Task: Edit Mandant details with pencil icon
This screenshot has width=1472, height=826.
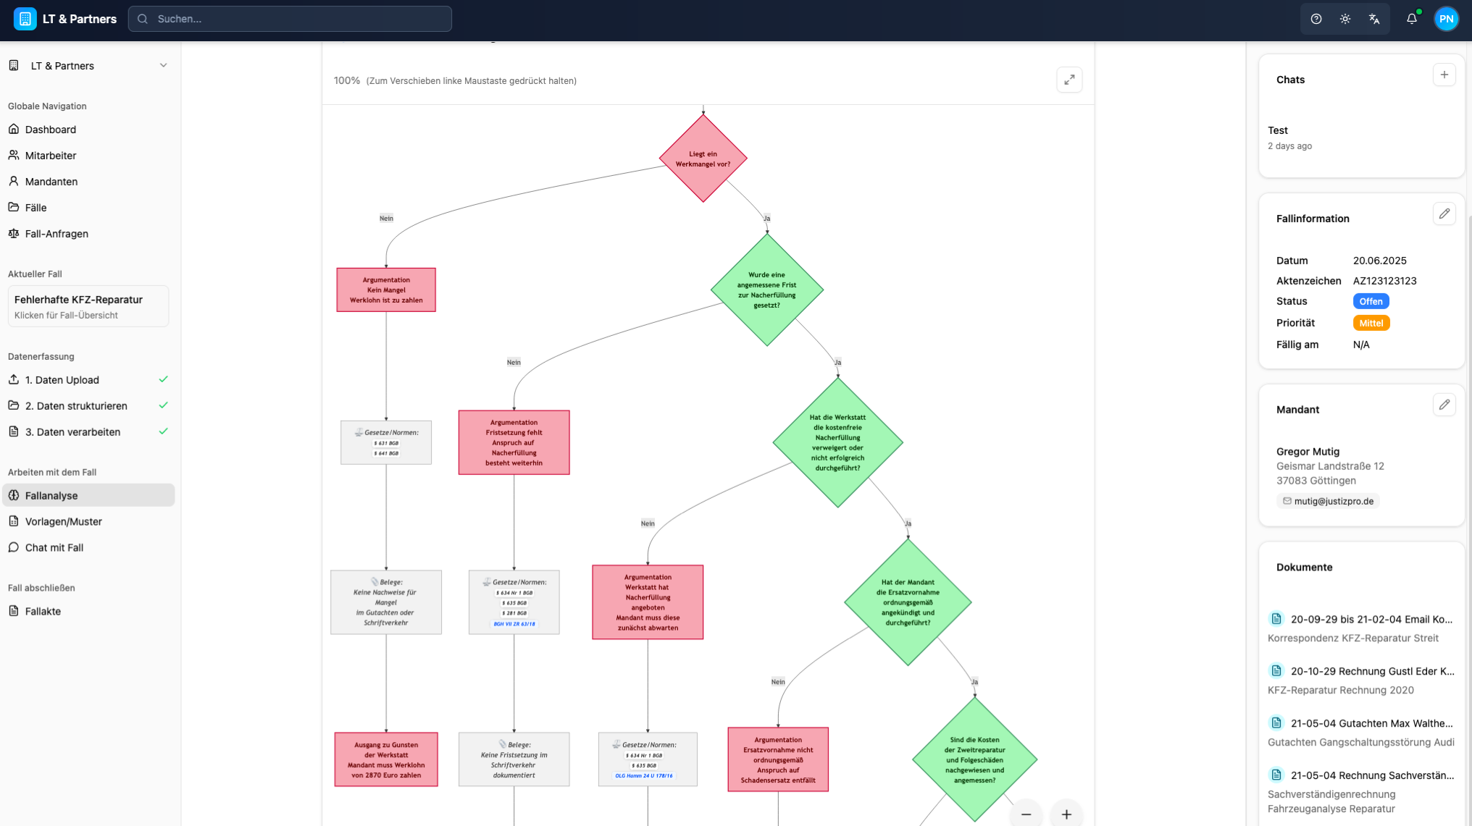Action: [x=1444, y=405]
